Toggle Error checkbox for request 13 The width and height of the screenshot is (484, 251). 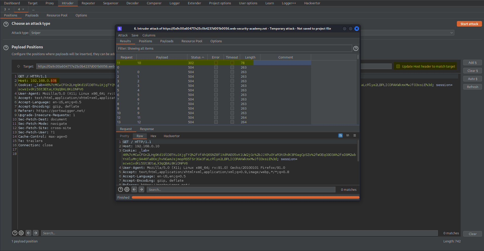point(216,122)
